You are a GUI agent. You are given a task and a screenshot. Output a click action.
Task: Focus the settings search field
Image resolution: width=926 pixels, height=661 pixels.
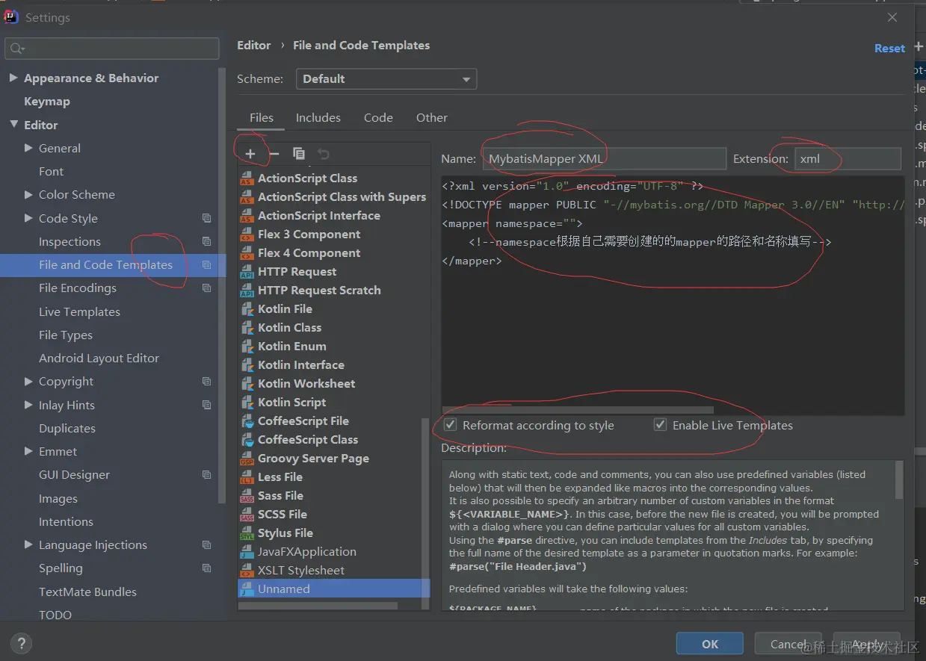click(112, 49)
